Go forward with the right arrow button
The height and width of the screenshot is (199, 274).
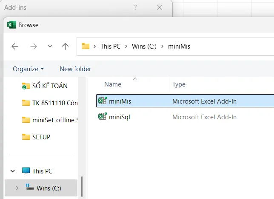pyautogui.click(x=33, y=46)
